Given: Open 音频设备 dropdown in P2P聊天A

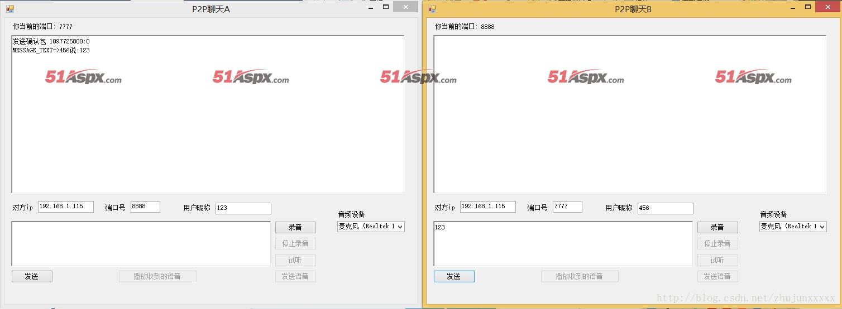Looking at the screenshot, I should pos(371,227).
